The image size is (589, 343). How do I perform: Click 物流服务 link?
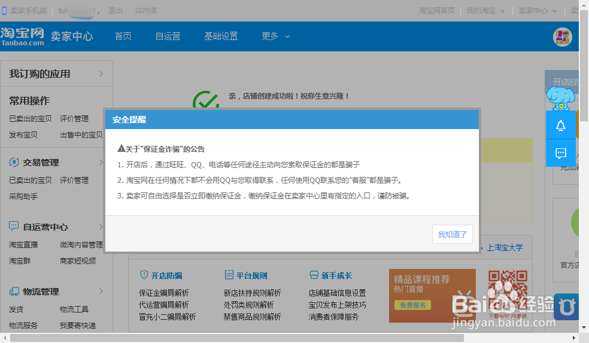(x=23, y=325)
